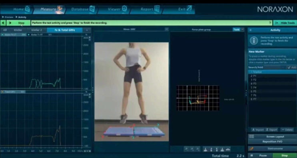Click the bottom-right green Stop button
Viewport: 297px width, 158px height.
point(285,156)
